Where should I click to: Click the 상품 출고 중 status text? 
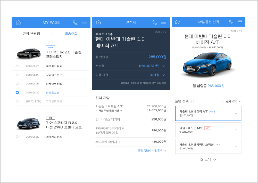coord(53,93)
